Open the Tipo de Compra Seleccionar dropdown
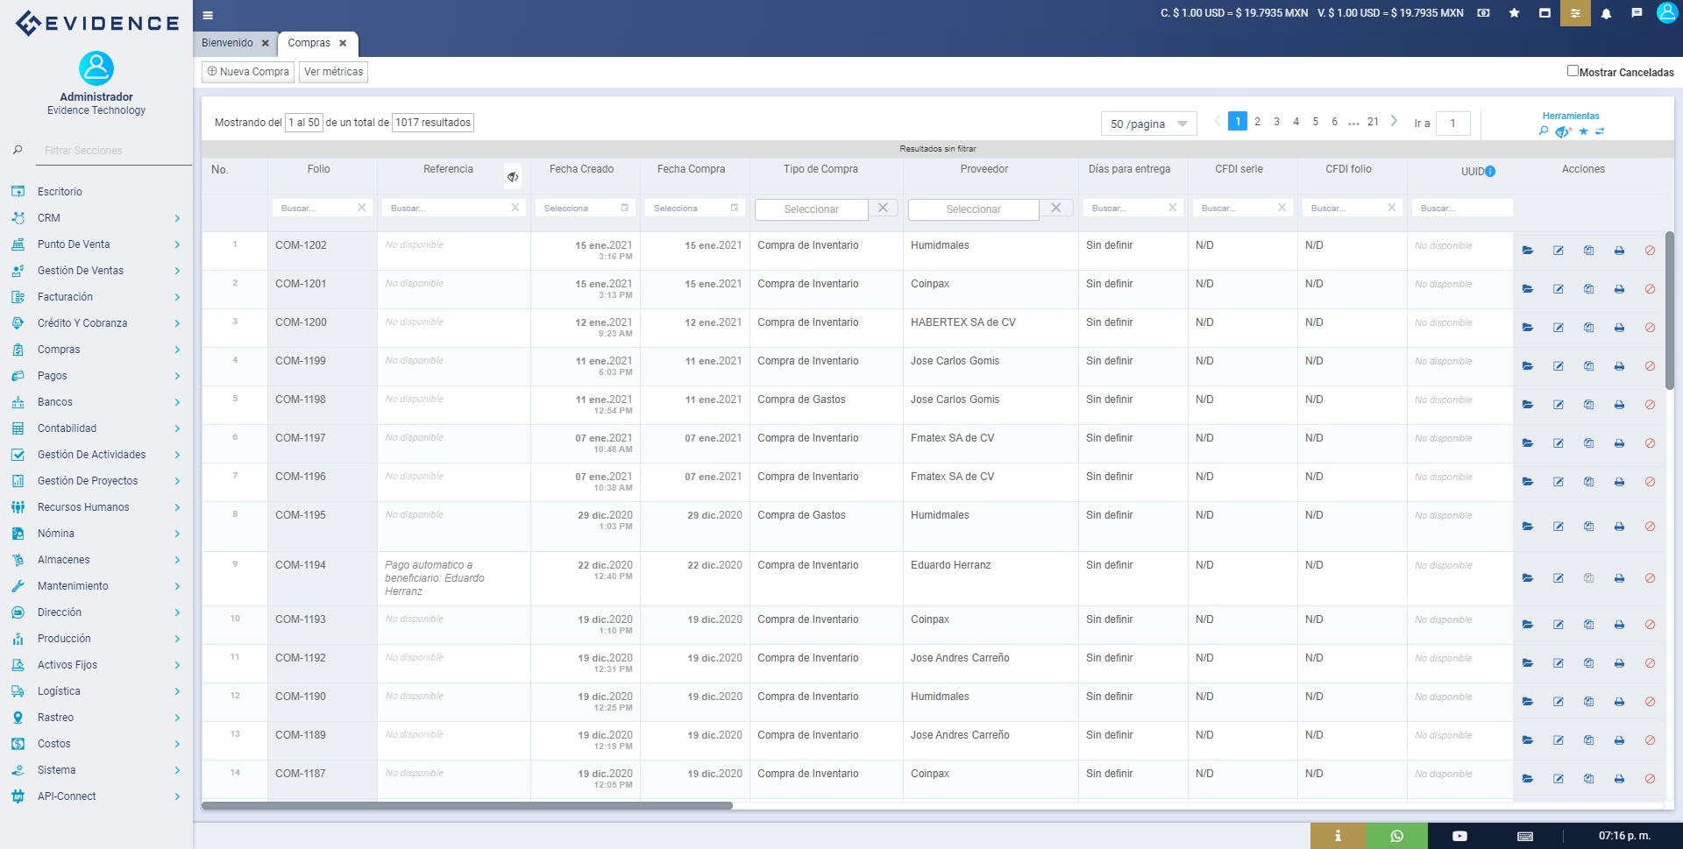This screenshot has height=849, width=1683. pyautogui.click(x=810, y=209)
